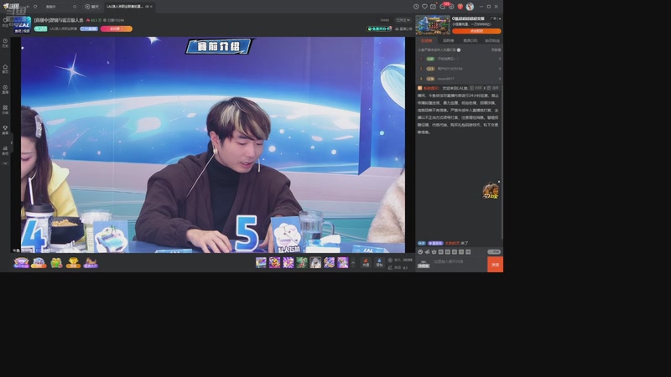The width and height of the screenshot is (671, 377).
Task: Select the sixth gift in gift bar
Action: (x=329, y=262)
